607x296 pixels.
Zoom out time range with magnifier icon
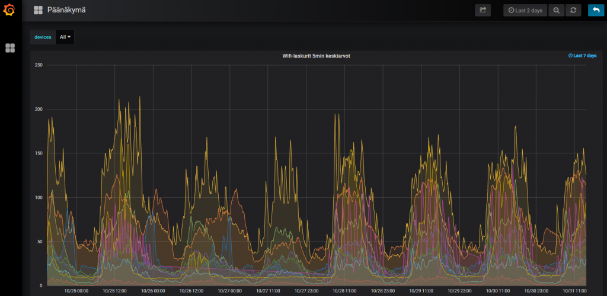coord(556,10)
